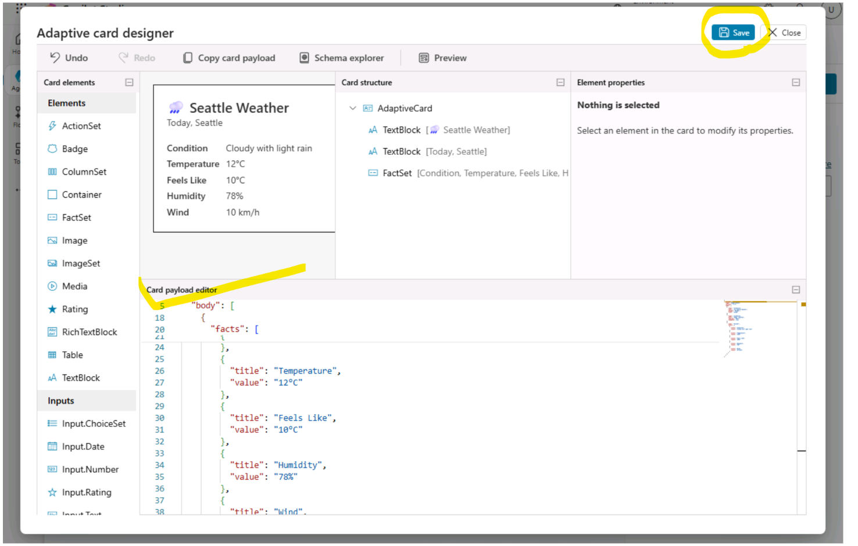Click the Media element icon

click(x=52, y=286)
